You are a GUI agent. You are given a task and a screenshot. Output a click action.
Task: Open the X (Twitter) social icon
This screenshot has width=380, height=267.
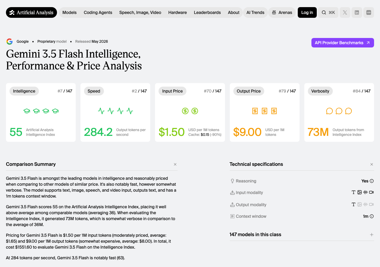click(x=345, y=12)
